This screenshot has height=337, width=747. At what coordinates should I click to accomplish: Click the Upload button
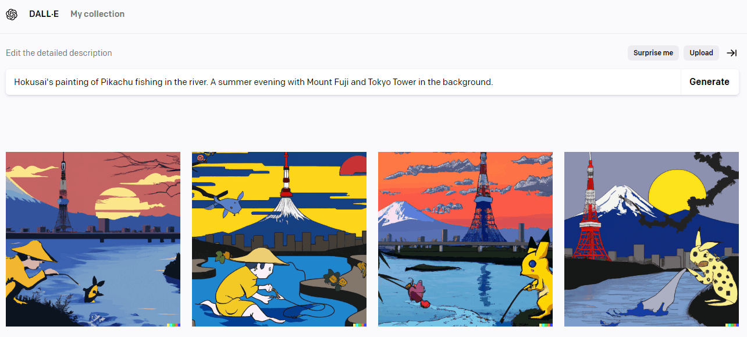tap(701, 53)
